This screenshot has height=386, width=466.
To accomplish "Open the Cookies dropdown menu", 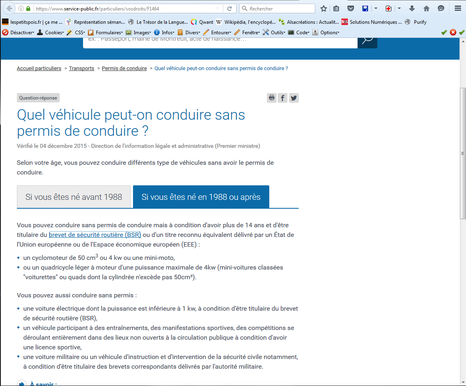I will 50,32.
